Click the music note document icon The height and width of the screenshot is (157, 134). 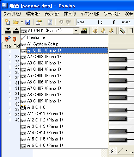click(50, 22)
